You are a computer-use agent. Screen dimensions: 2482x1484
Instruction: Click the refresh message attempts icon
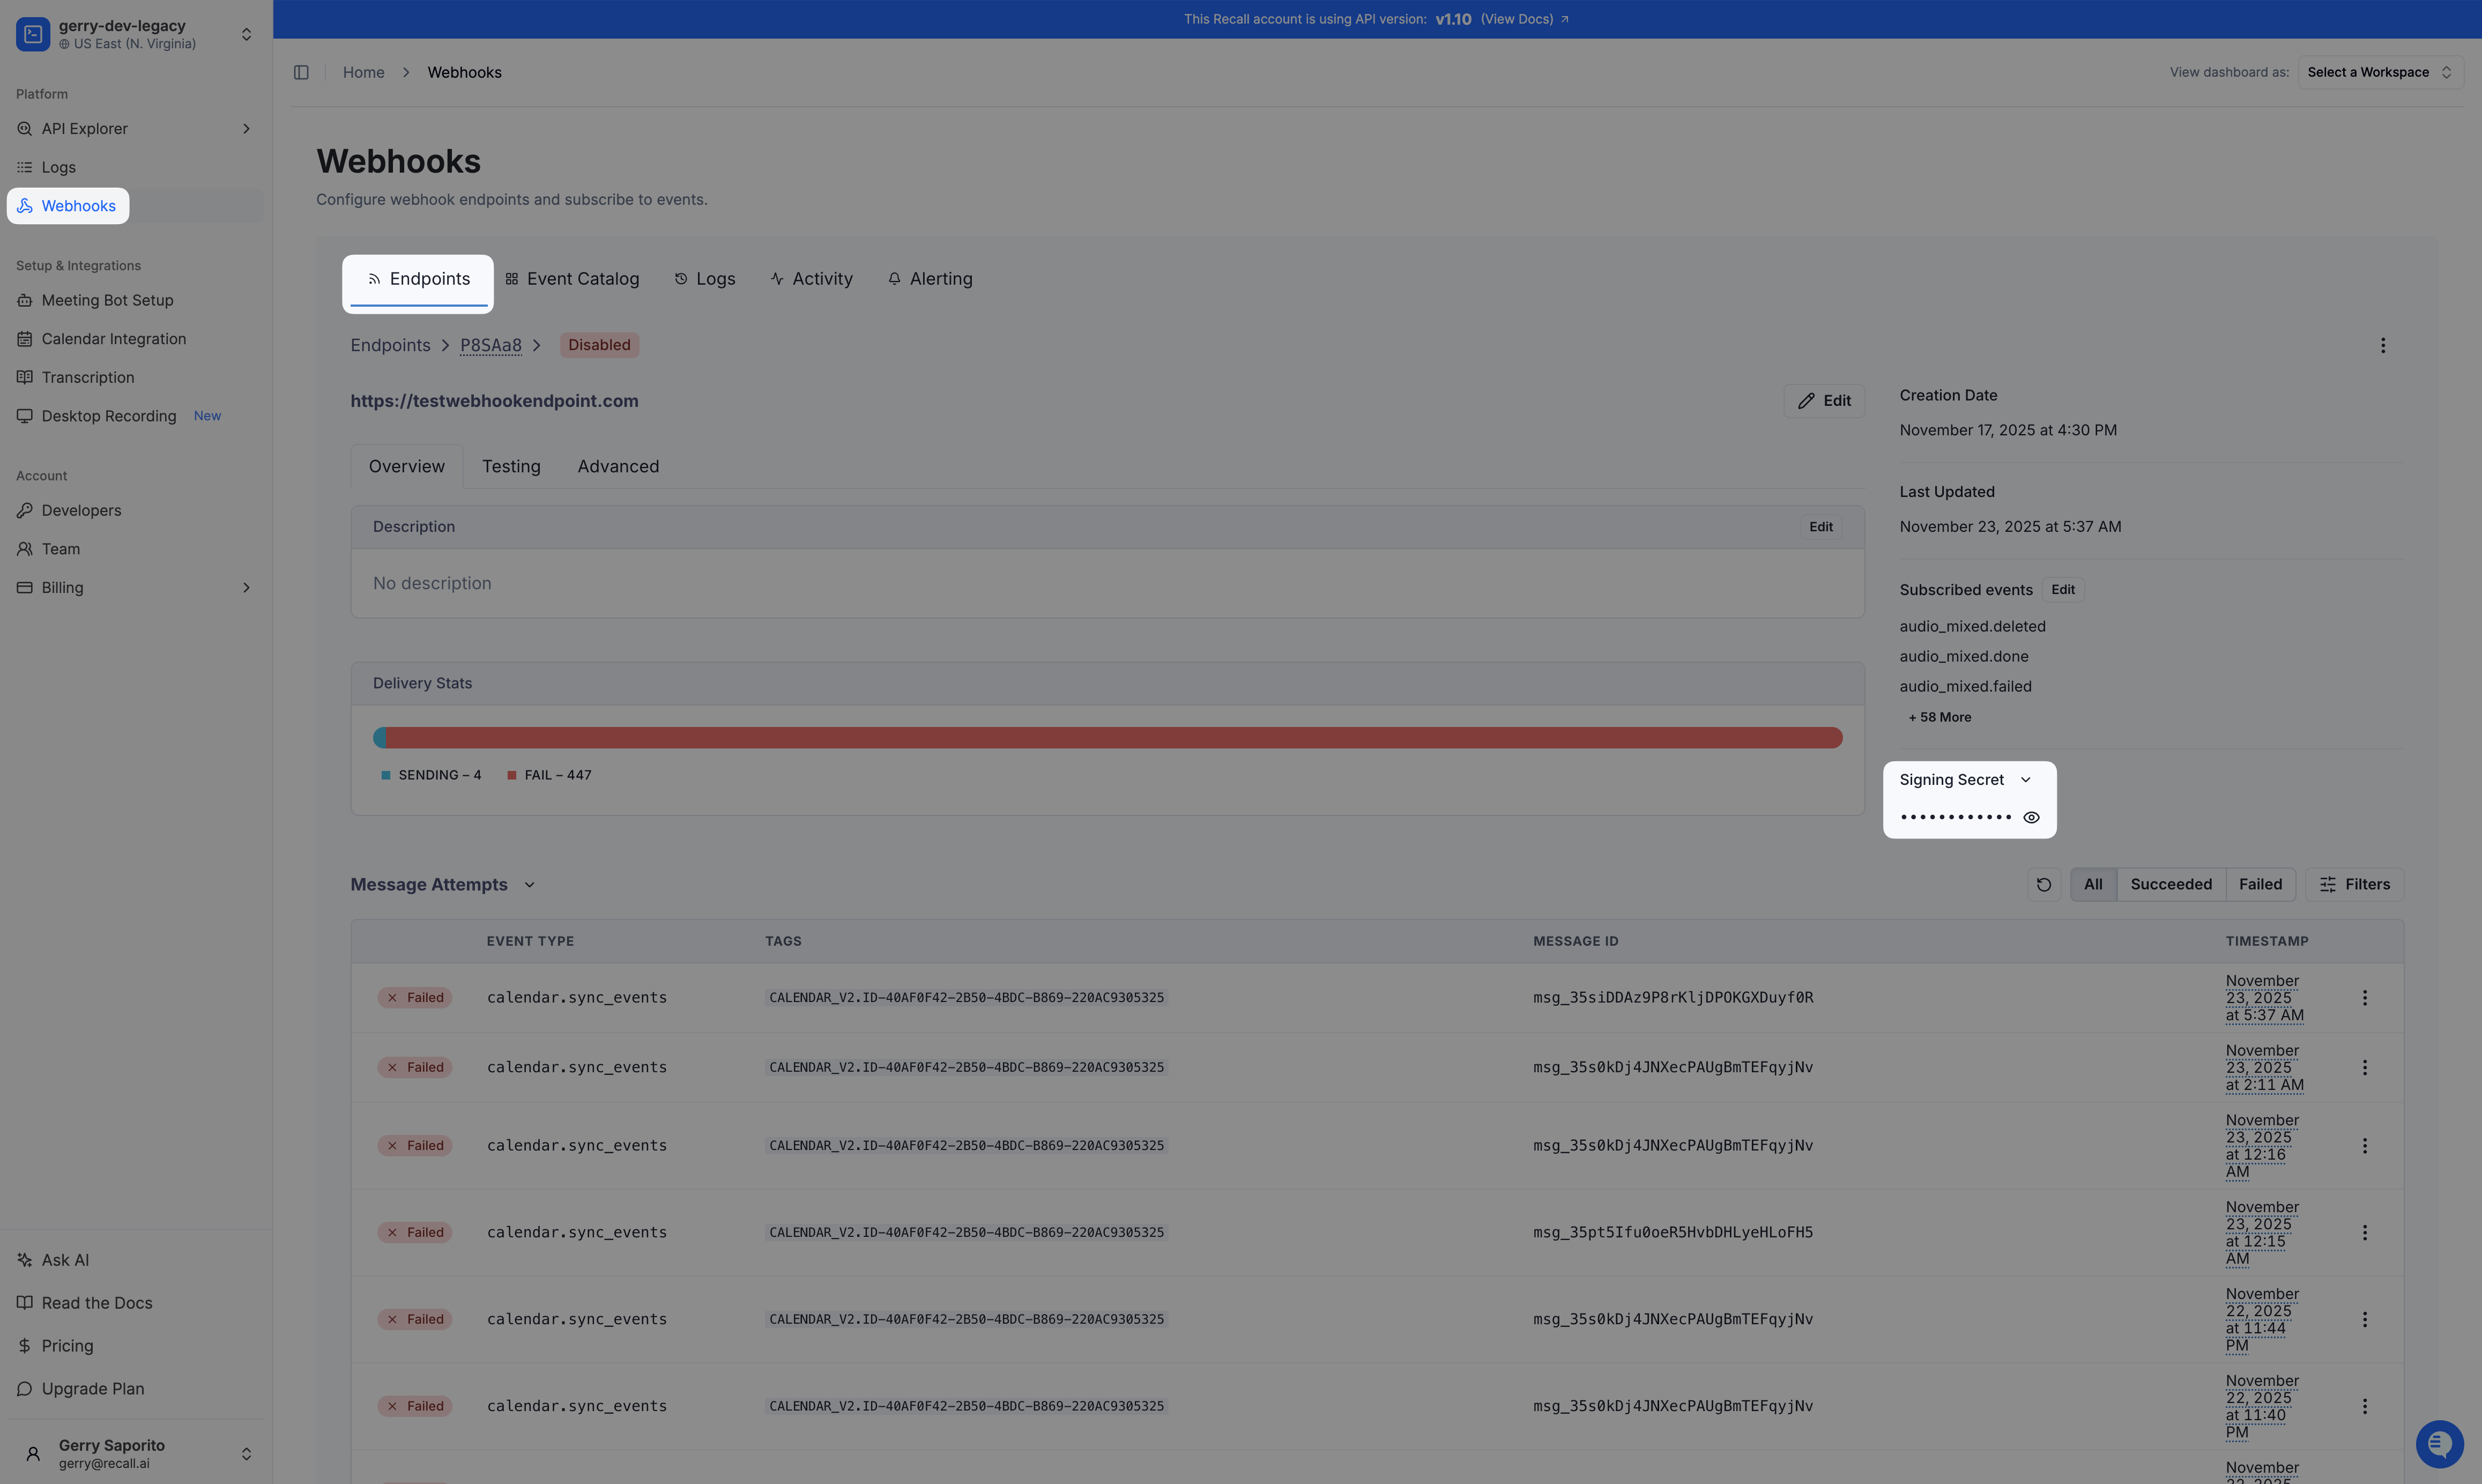2043,884
